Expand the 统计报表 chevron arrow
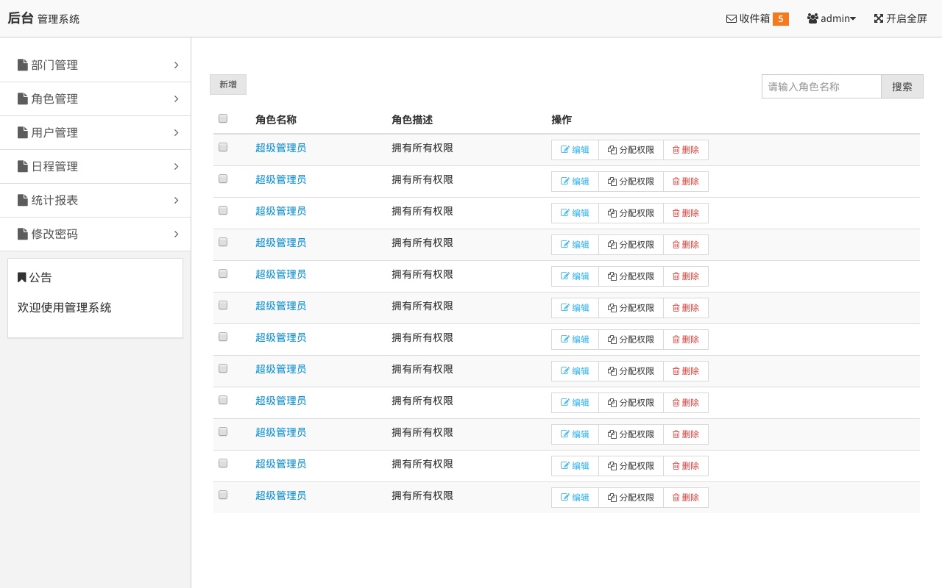Screen dimensions: 942x588 [177, 200]
